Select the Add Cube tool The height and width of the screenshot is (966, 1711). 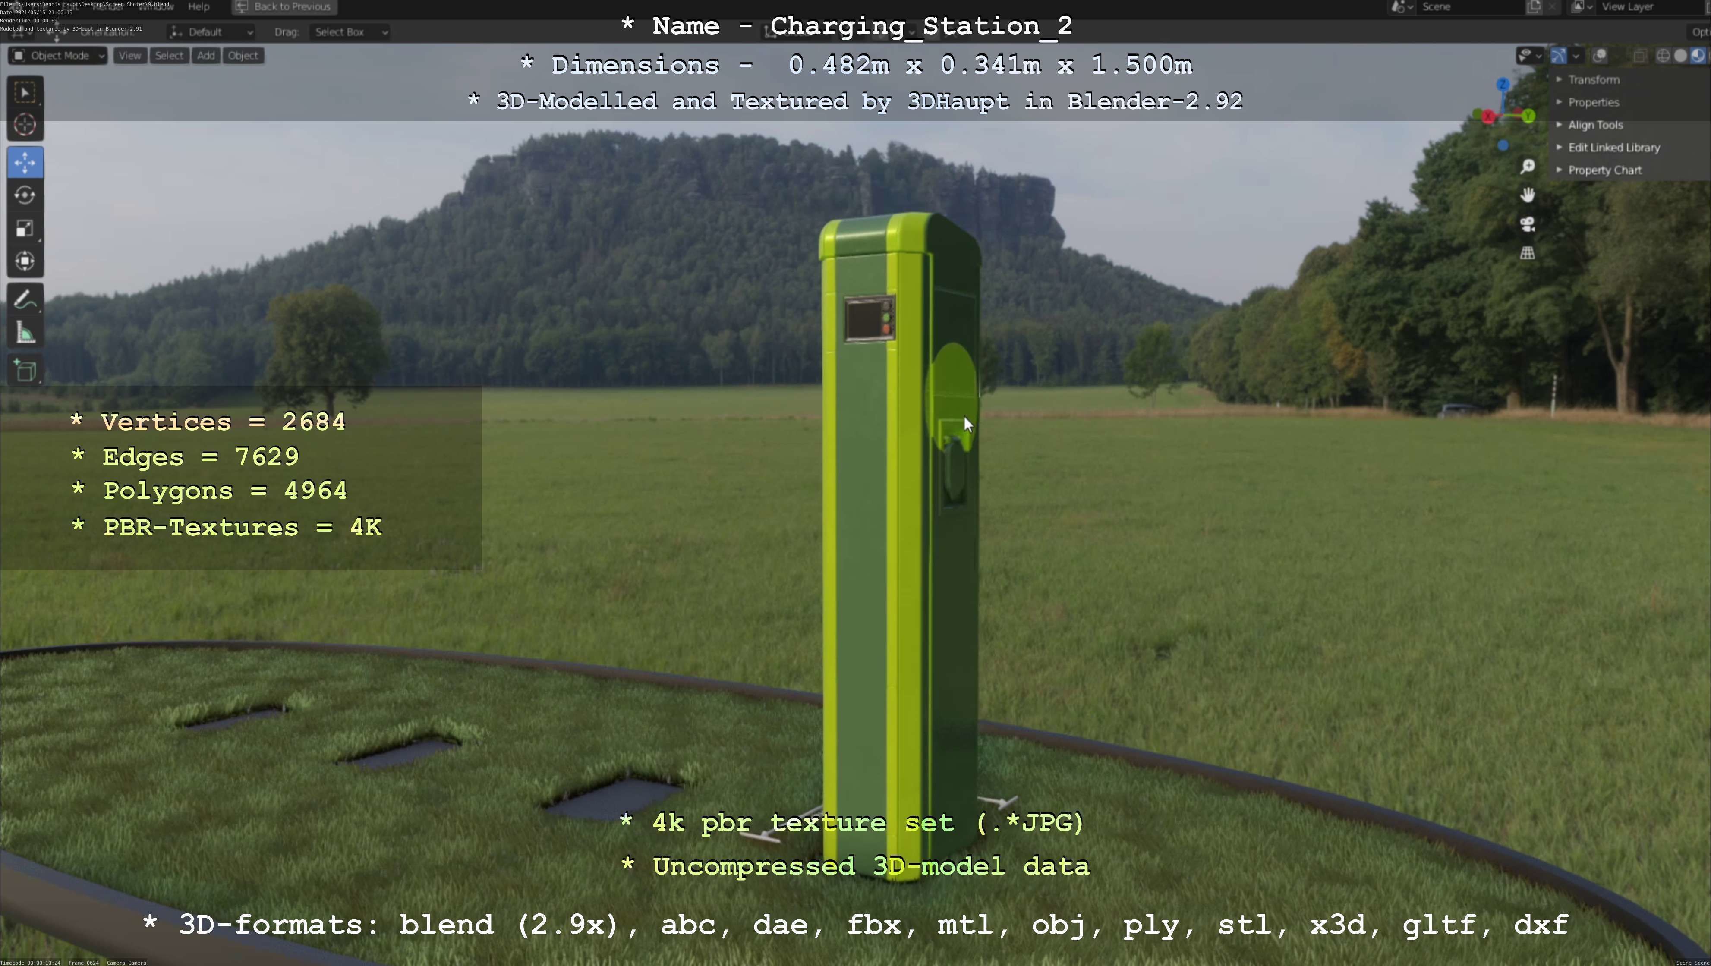25,371
